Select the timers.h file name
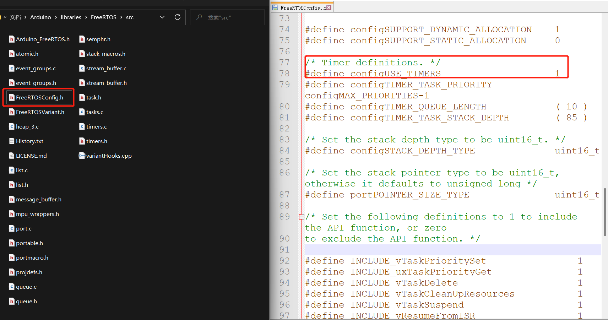Screen dimensions: 608x320 click(97, 141)
